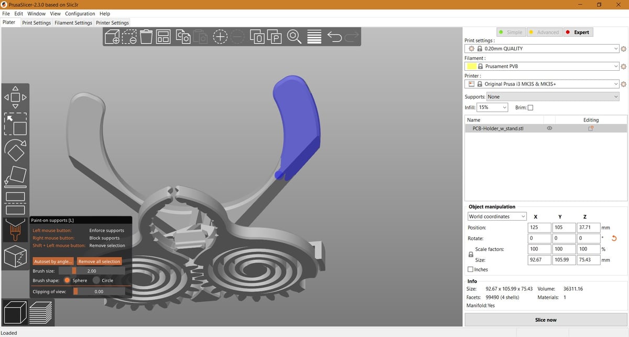This screenshot has width=629, height=337.
Task: Click the Remove all selection button
Action: pyautogui.click(x=100, y=261)
